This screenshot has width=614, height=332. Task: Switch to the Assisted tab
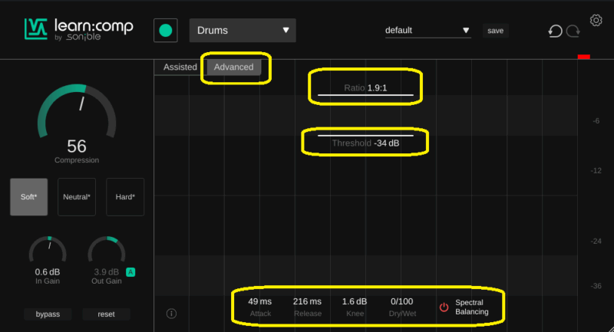(180, 67)
